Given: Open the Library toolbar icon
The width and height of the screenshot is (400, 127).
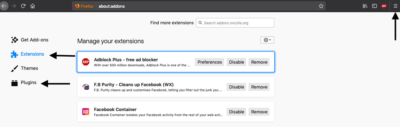Looking at the screenshot, I should point(365,6).
